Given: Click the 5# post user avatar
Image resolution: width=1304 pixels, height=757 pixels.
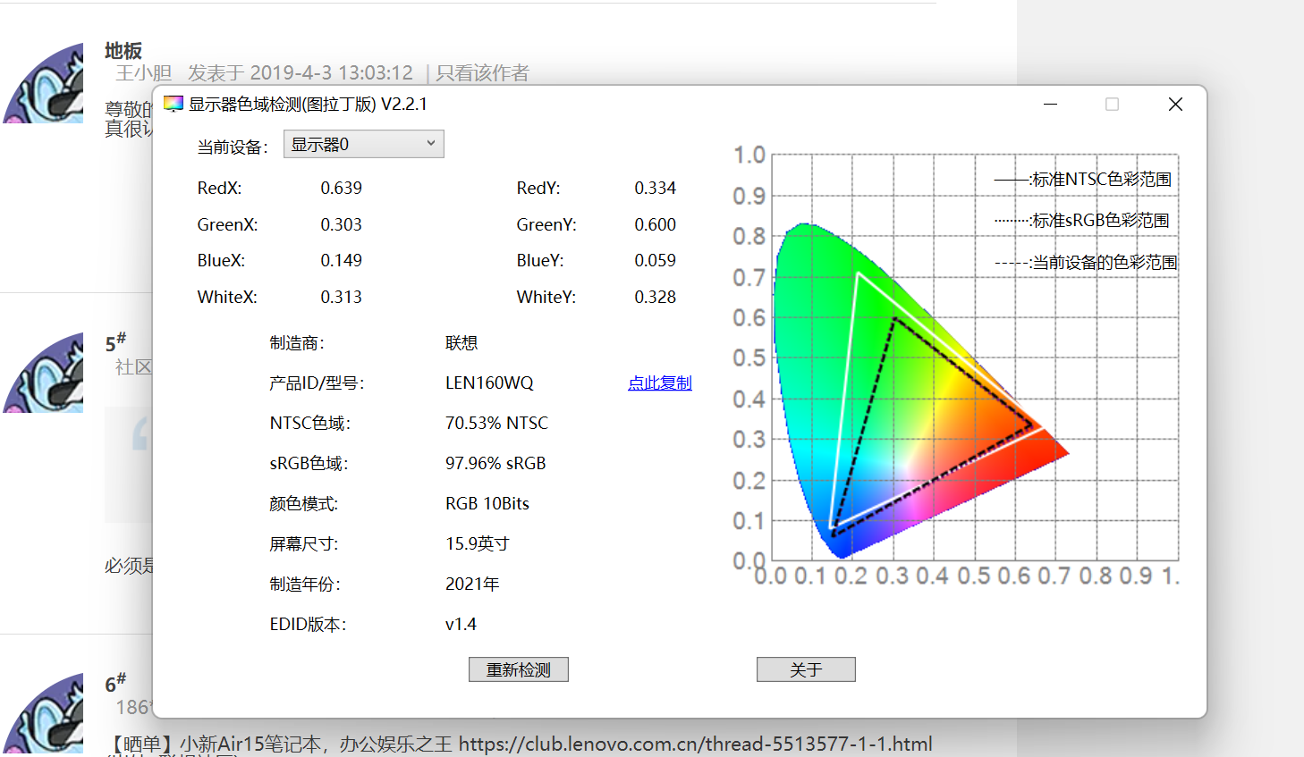Looking at the screenshot, I should coord(43,372).
